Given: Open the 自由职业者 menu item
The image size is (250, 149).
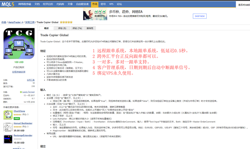Looking at the screenshot, I should point(82,4).
